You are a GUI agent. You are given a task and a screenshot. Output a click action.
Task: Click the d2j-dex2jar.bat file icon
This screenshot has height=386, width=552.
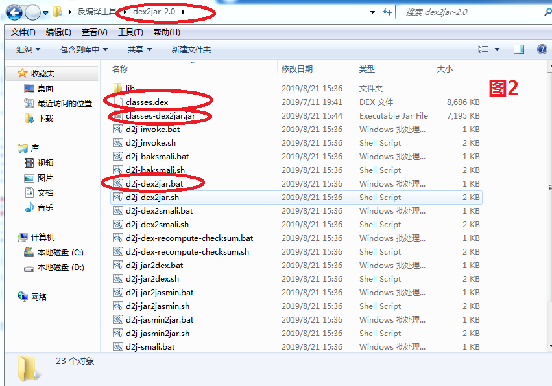117,183
